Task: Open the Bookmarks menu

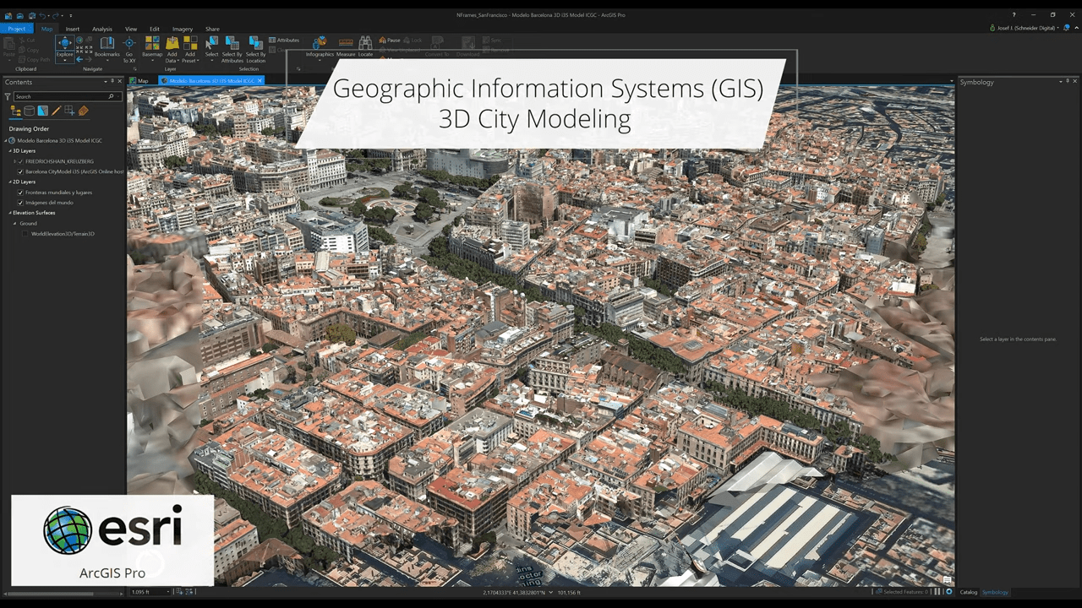Action: (x=107, y=48)
